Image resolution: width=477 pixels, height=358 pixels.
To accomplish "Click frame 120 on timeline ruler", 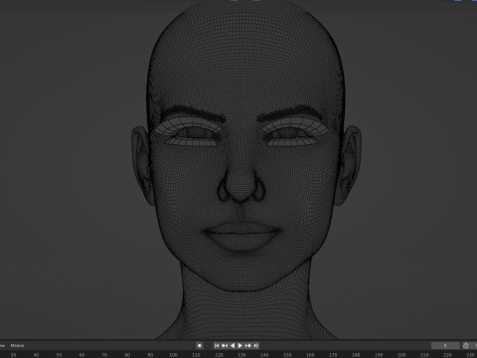I will pyautogui.click(x=219, y=355).
